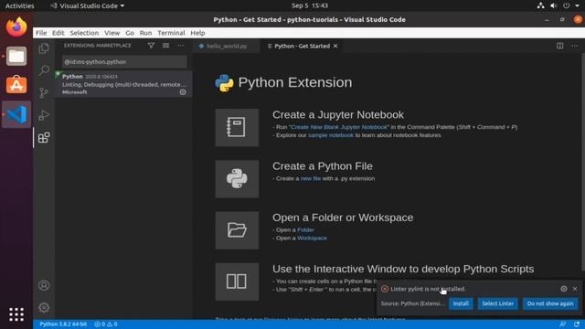
Task: Close the Python - Get Started tab
Action: pos(335,46)
